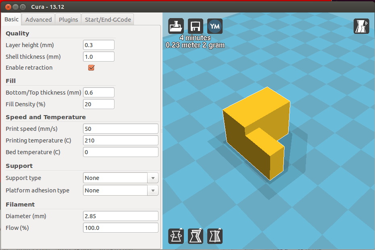Viewport: 375px width, 250px height.
Task: Click the Save toolpath floppy disk icon
Action: 196,27
